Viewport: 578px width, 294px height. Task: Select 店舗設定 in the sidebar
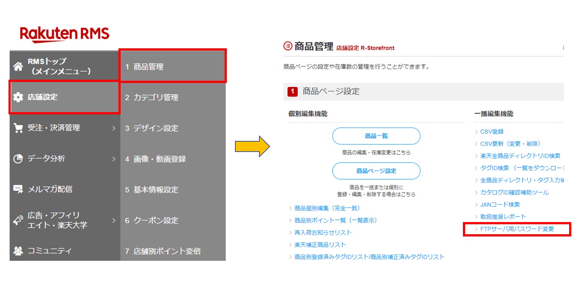click(x=65, y=97)
